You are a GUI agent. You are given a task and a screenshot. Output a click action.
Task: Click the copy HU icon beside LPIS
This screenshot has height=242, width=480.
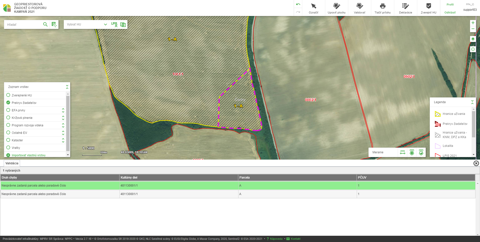pyautogui.click(x=123, y=24)
